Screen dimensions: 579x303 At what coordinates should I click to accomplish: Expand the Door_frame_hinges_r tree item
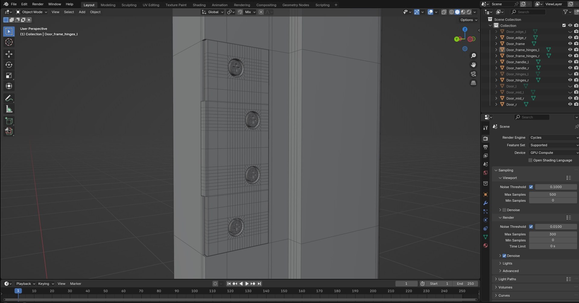pos(496,56)
